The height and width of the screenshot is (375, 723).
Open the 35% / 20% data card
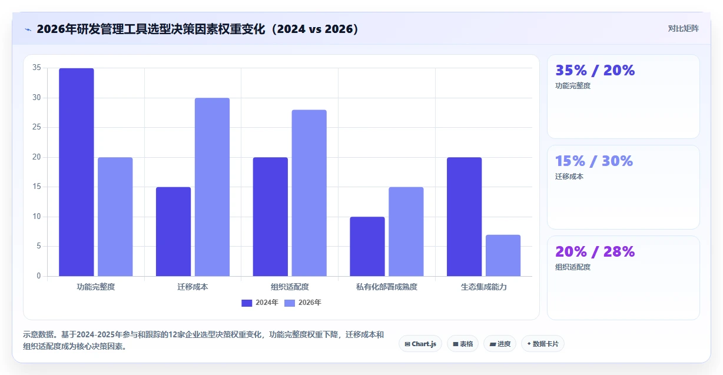[623, 97]
